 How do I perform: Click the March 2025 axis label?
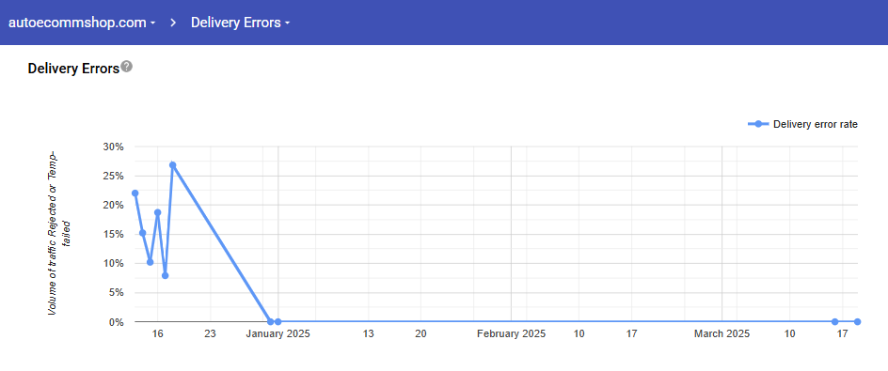(722, 333)
